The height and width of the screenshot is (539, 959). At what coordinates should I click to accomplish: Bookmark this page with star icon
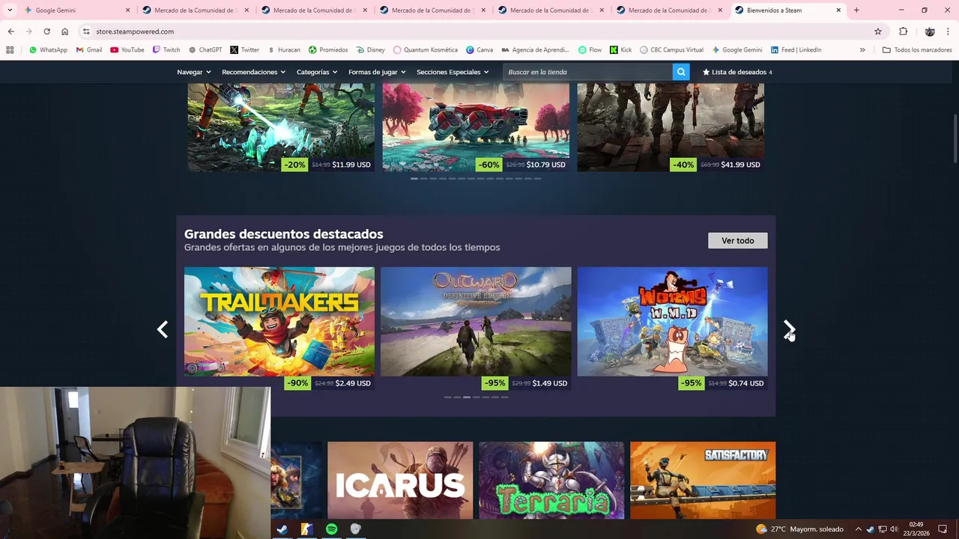pyautogui.click(x=878, y=31)
